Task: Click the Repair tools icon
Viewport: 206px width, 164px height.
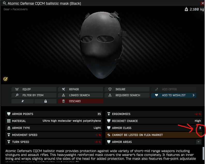Action: tap(64, 89)
